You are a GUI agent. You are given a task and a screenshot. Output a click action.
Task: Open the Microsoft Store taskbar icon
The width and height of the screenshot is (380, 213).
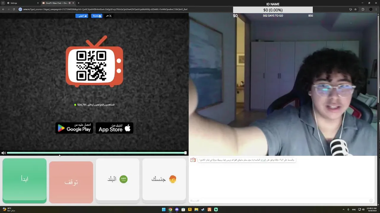click(x=183, y=209)
